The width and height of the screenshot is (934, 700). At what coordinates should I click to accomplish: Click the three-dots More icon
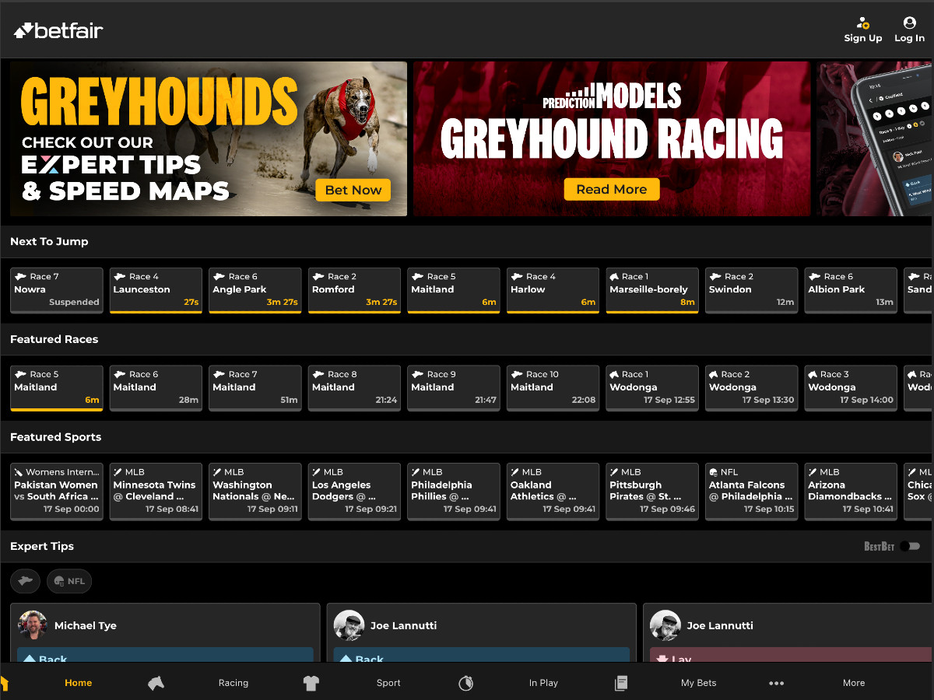pos(776,683)
